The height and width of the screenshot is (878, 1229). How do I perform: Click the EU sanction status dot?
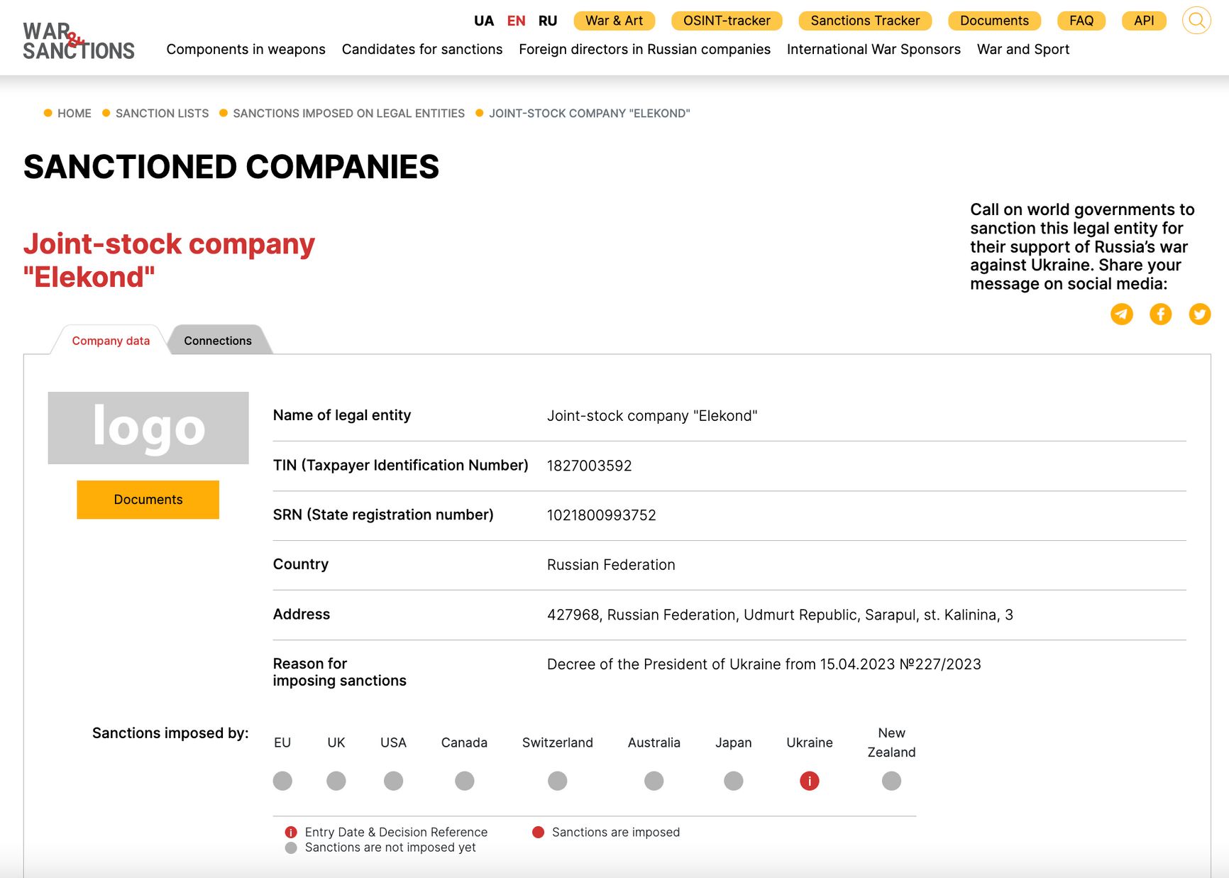click(282, 781)
